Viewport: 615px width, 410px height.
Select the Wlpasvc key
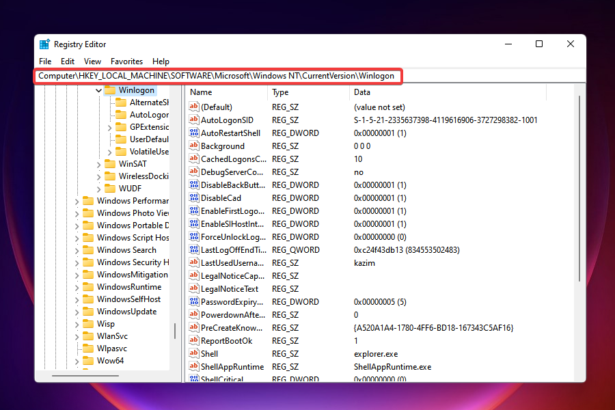pyautogui.click(x=112, y=348)
